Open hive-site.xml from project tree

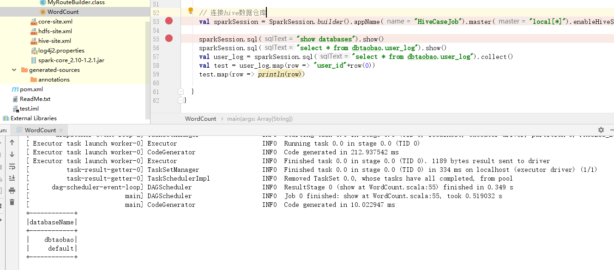click(x=54, y=41)
